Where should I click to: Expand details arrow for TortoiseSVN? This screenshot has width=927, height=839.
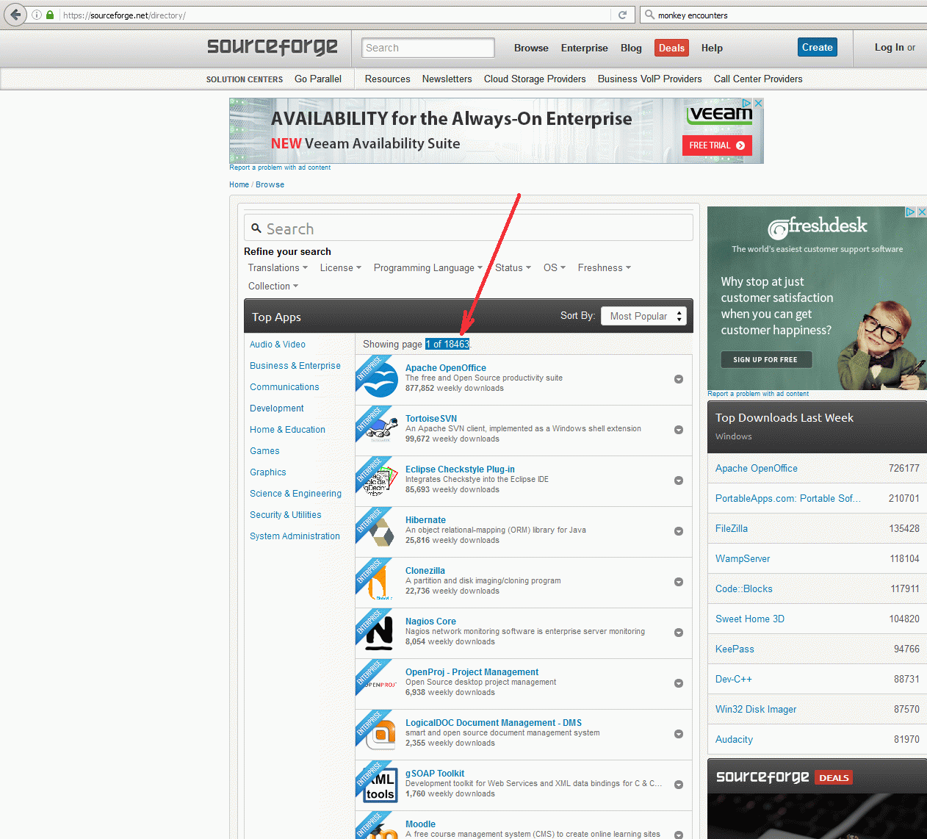[679, 430]
